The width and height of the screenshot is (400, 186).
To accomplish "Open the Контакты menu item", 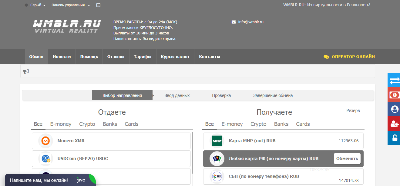I will click(210, 56).
